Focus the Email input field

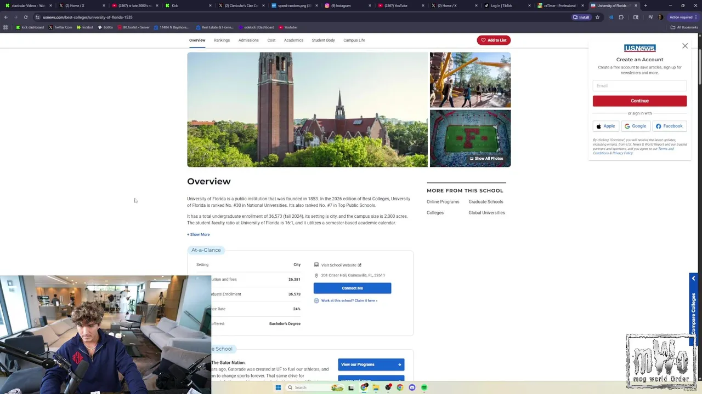pyautogui.click(x=639, y=85)
